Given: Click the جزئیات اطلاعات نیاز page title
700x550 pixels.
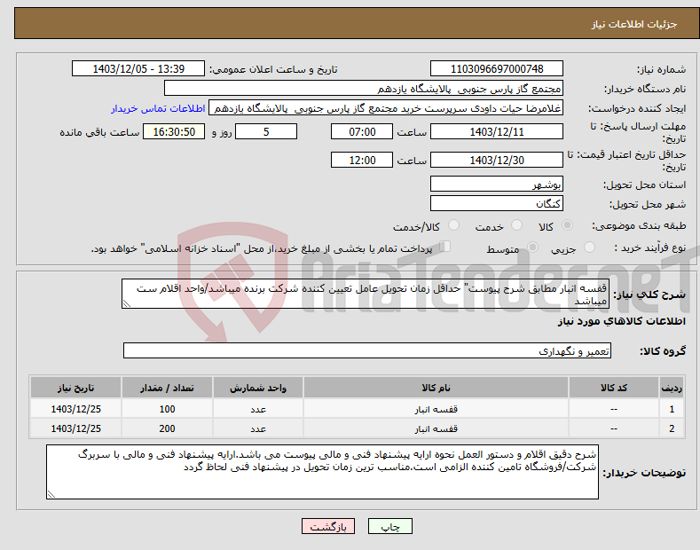Looking at the screenshot, I should point(634,24).
